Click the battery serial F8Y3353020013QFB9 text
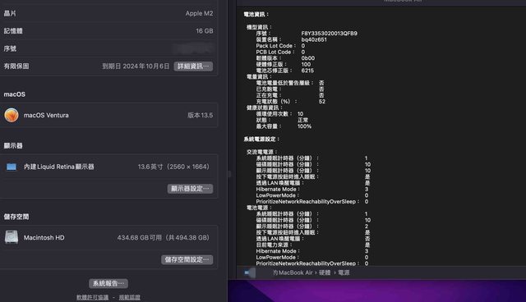This screenshot has width=526, height=302. tap(329, 34)
